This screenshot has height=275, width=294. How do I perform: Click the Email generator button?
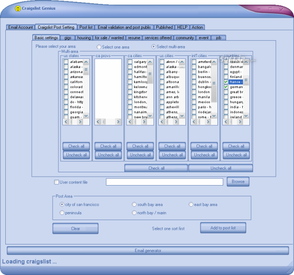coord(148,251)
